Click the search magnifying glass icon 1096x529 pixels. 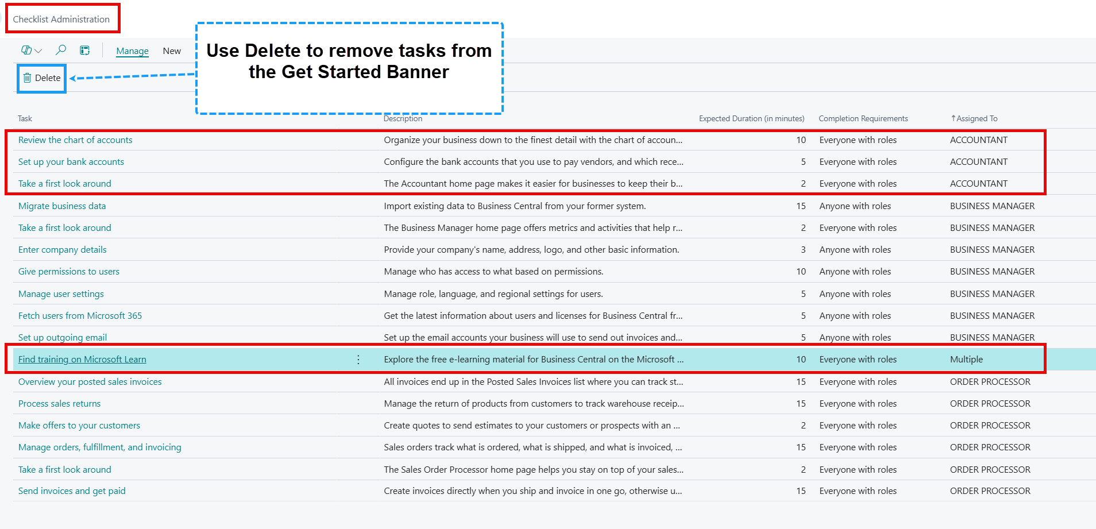61,50
